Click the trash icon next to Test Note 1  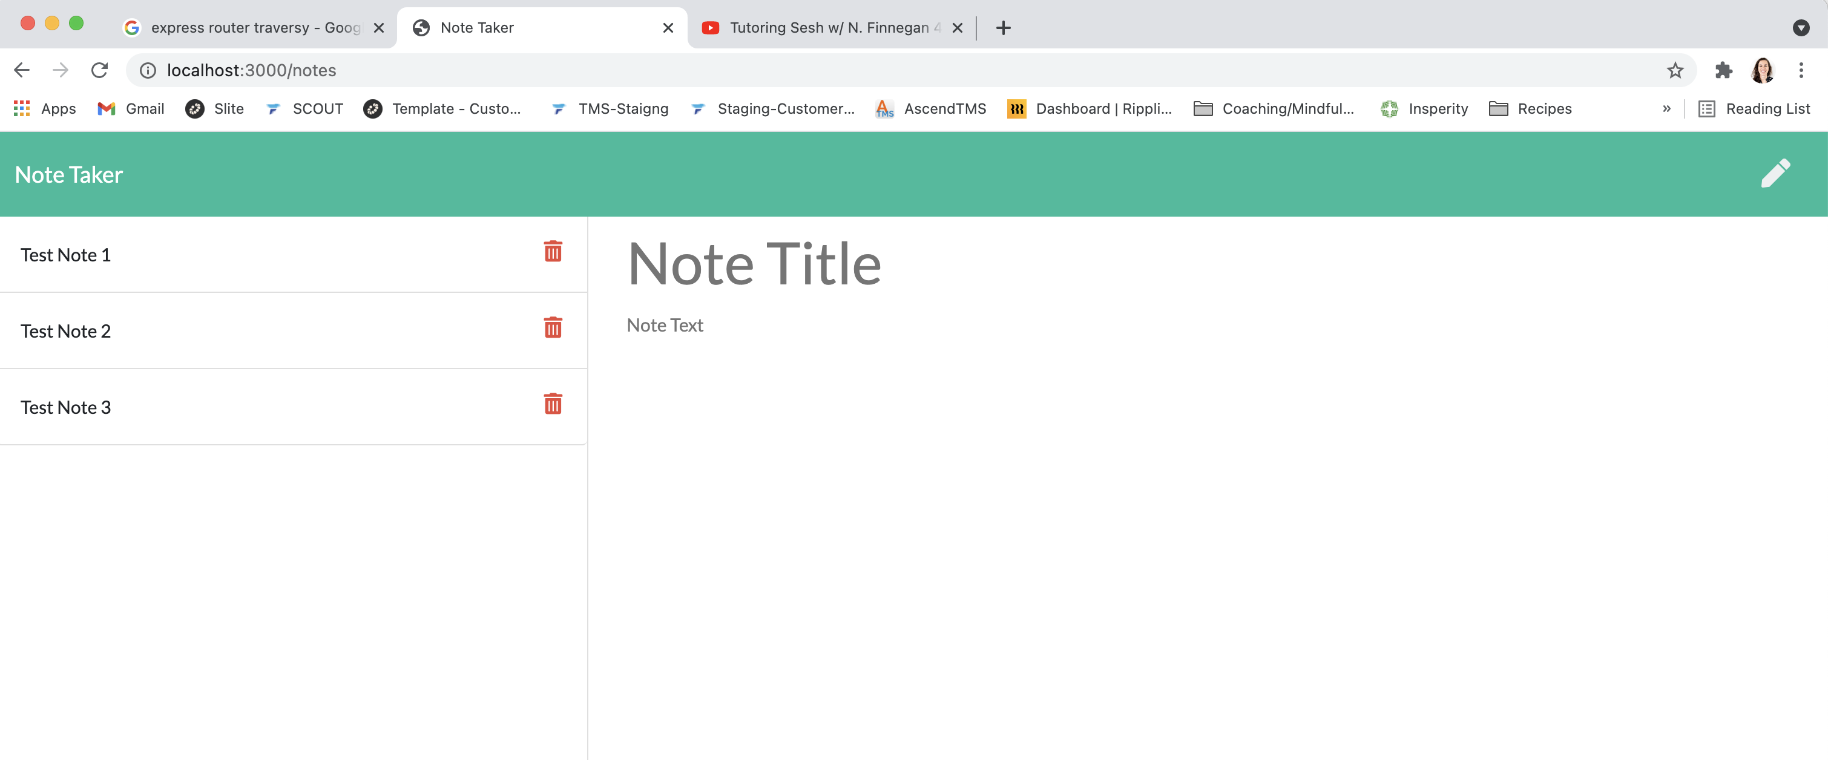click(x=553, y=252)
